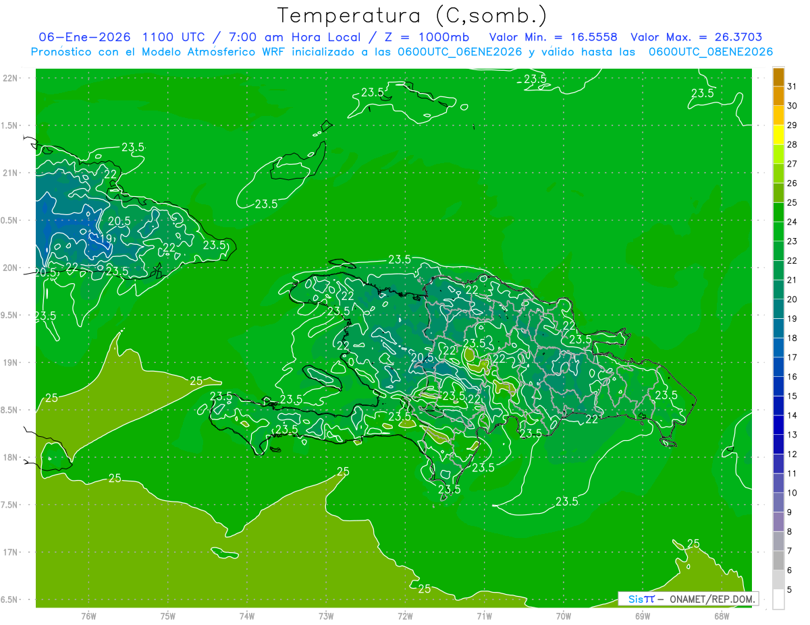The image size is (810, 625).
Task: Click the teal legend swatch between 19 and 20
Action: point(778,309)
